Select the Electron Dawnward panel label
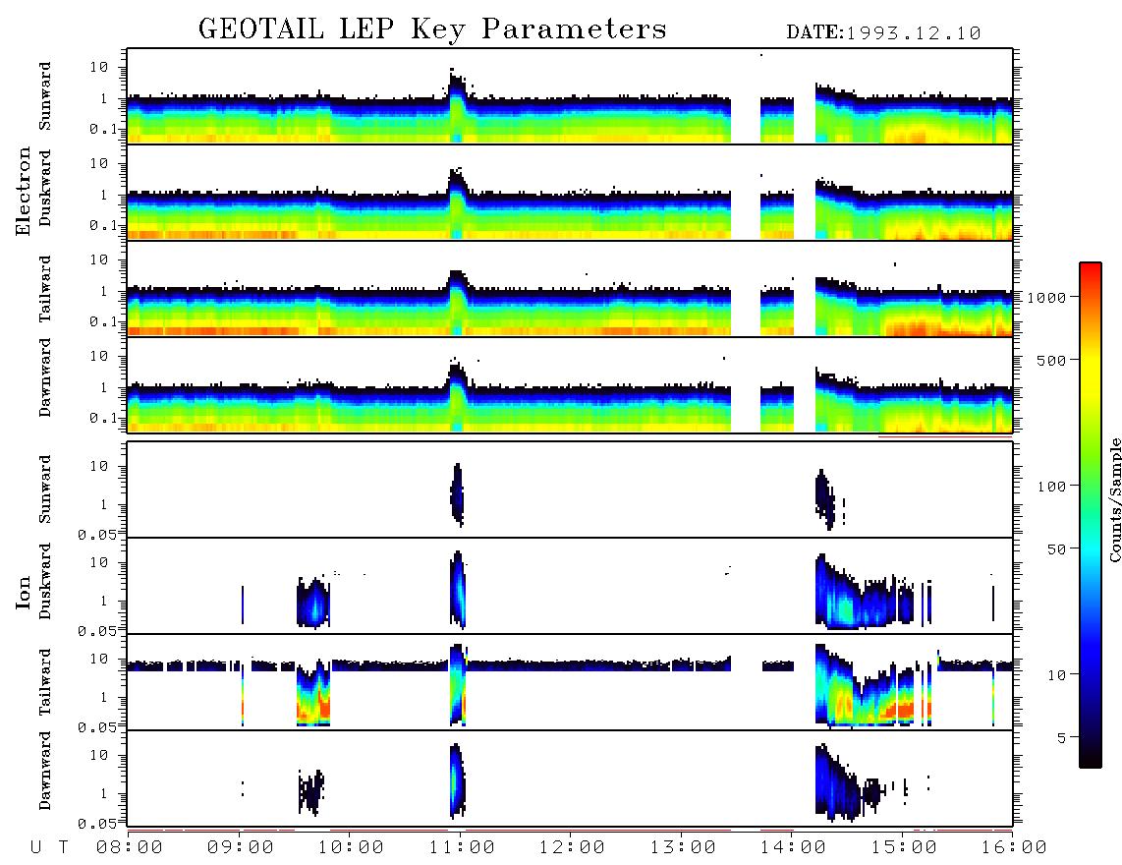The height and width of the screenshot is (865, 1122). pos(45,378)
